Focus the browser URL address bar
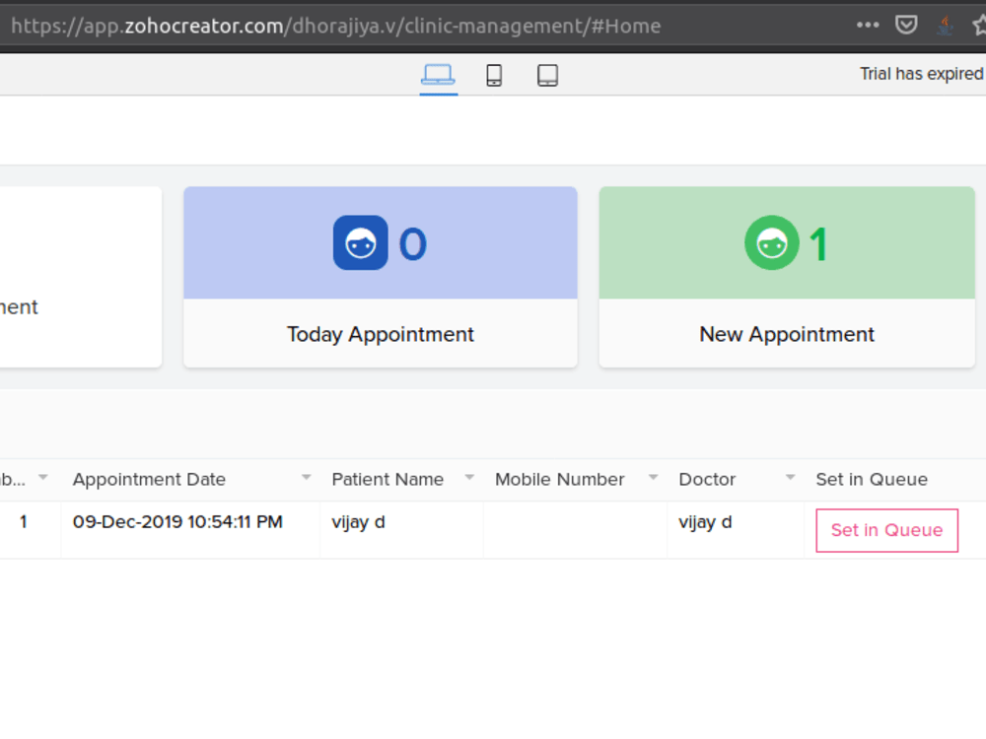The height and width of the screenshot is (739, 986). pos(336,26)
